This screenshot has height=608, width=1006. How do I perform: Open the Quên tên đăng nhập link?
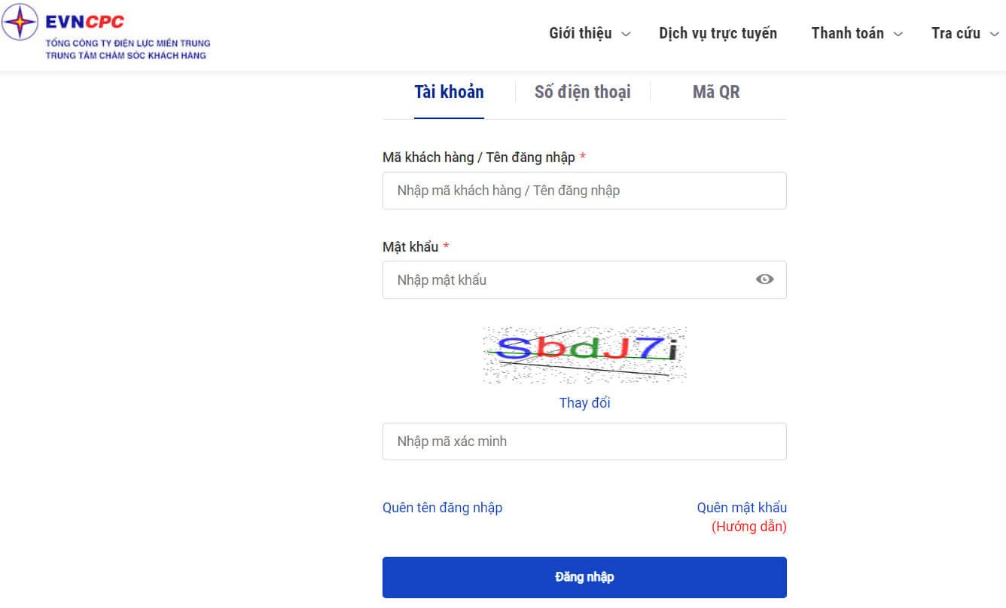pos(442,508)
